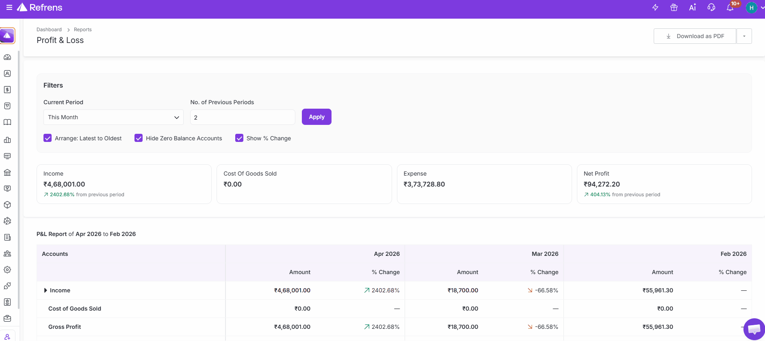Open the download options dropdown arrow
Screen dimensions: 765x341
[x=744, y=36]
